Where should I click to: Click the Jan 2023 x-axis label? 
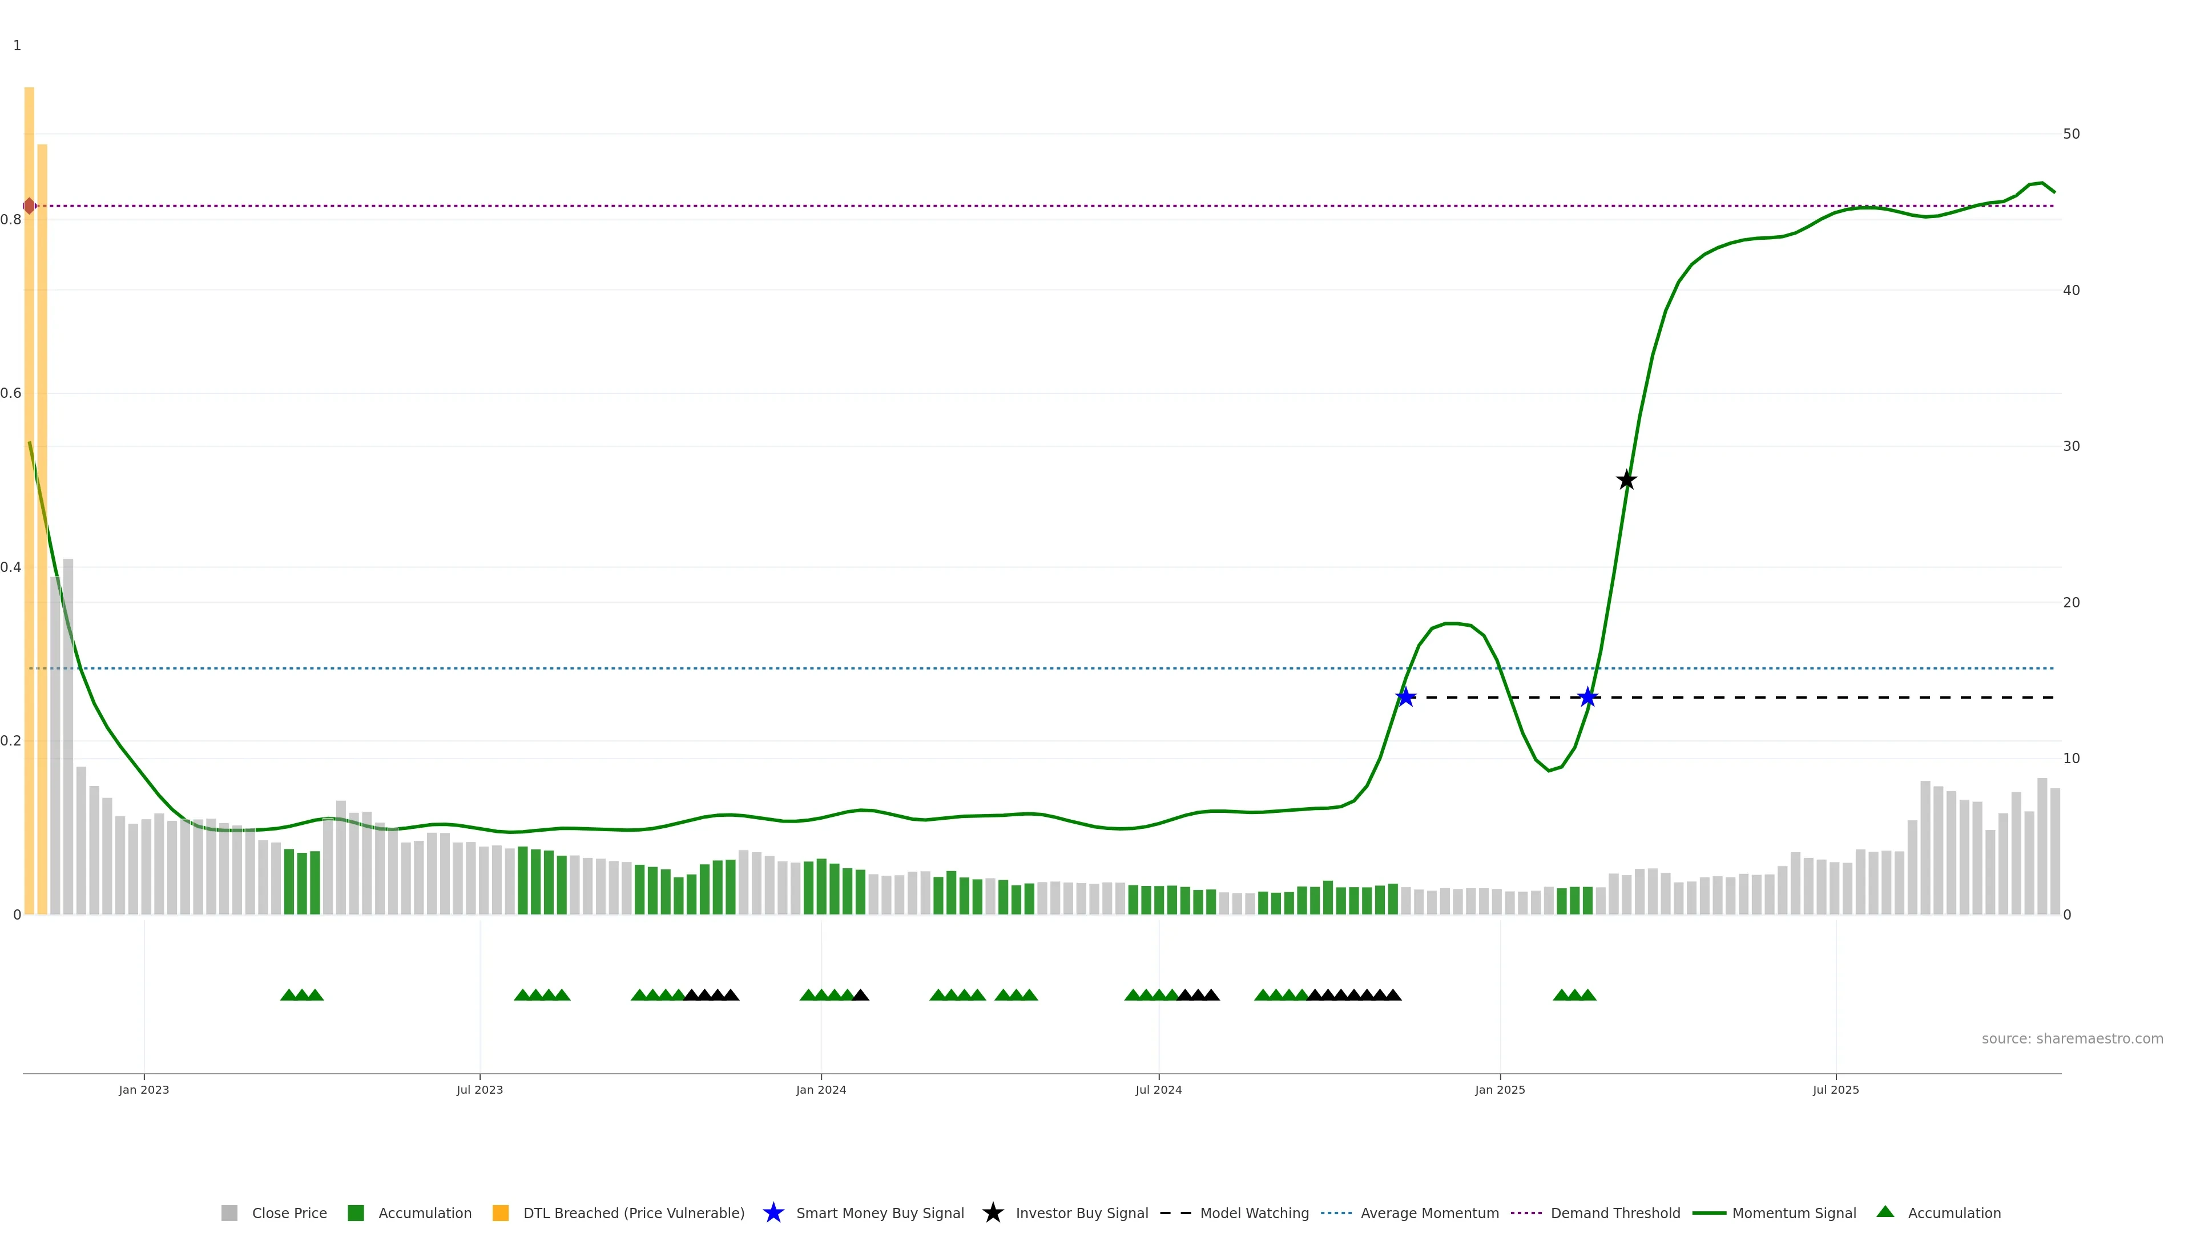click(144, 1089)
